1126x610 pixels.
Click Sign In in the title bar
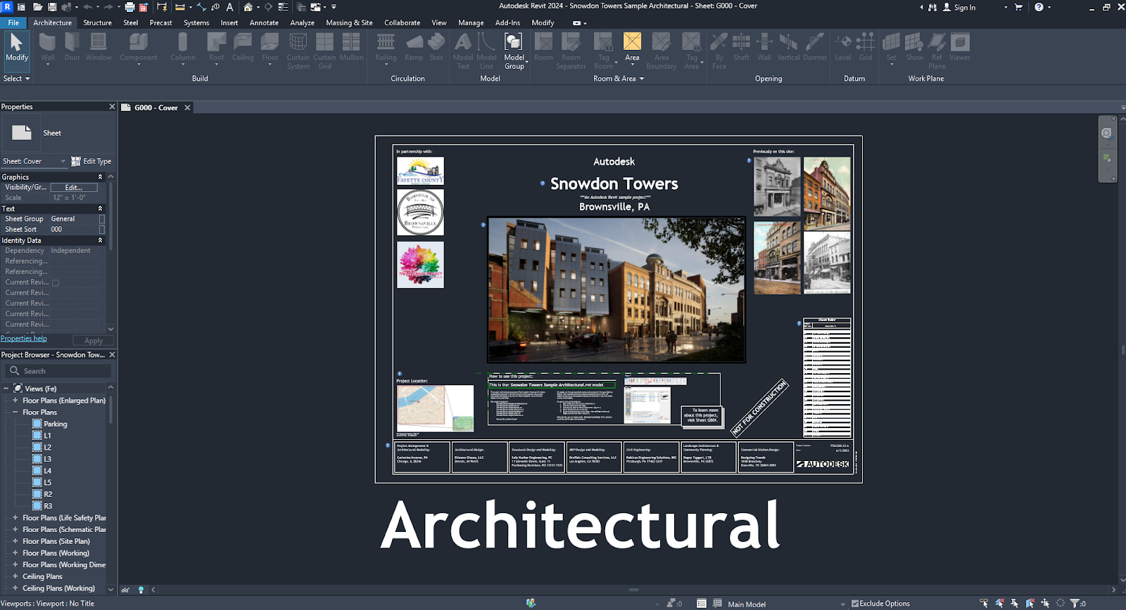pos(964,7)
